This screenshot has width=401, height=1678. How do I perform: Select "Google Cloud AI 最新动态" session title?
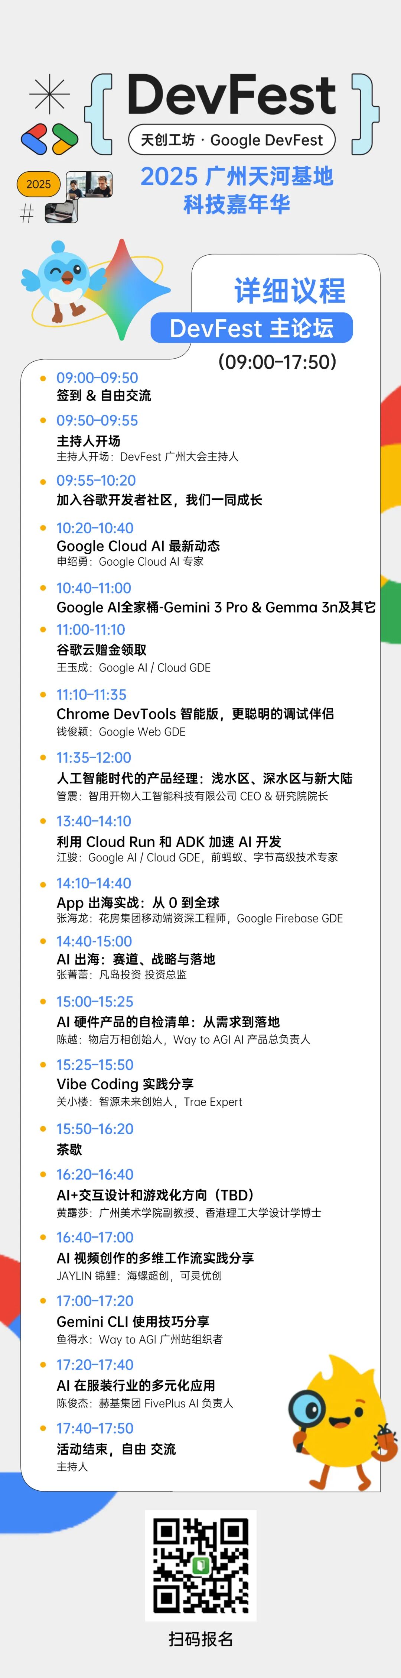tap(138, 546)
